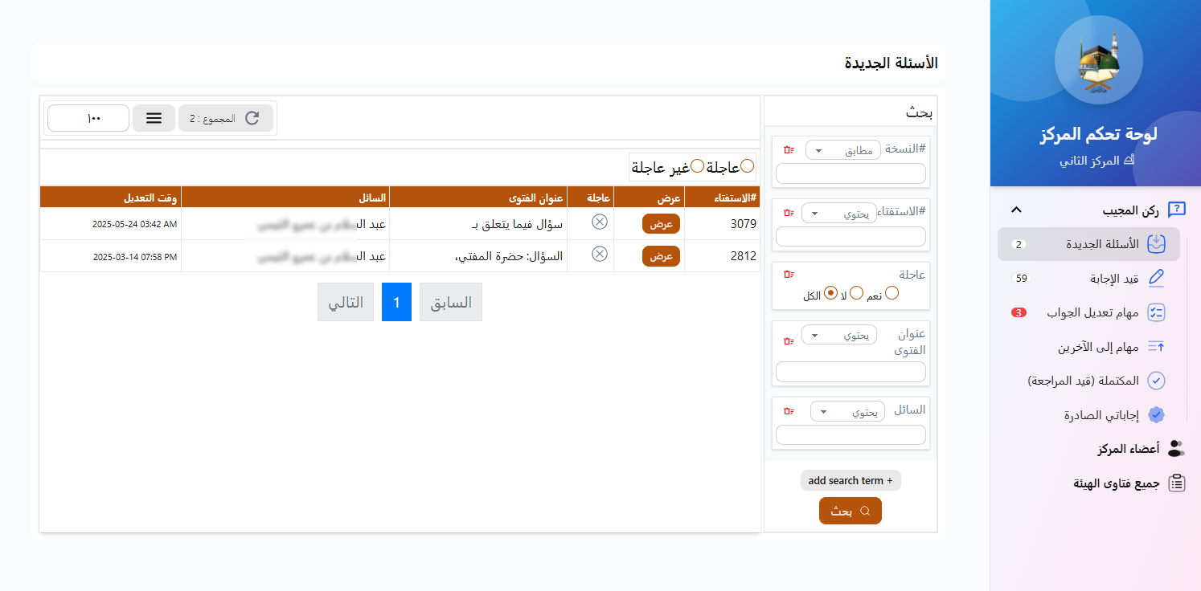Choose the غير عاجلة radio above the table
Image resolution: width=1201 pixels, height=591 pixels.
[x=697, y=166]
